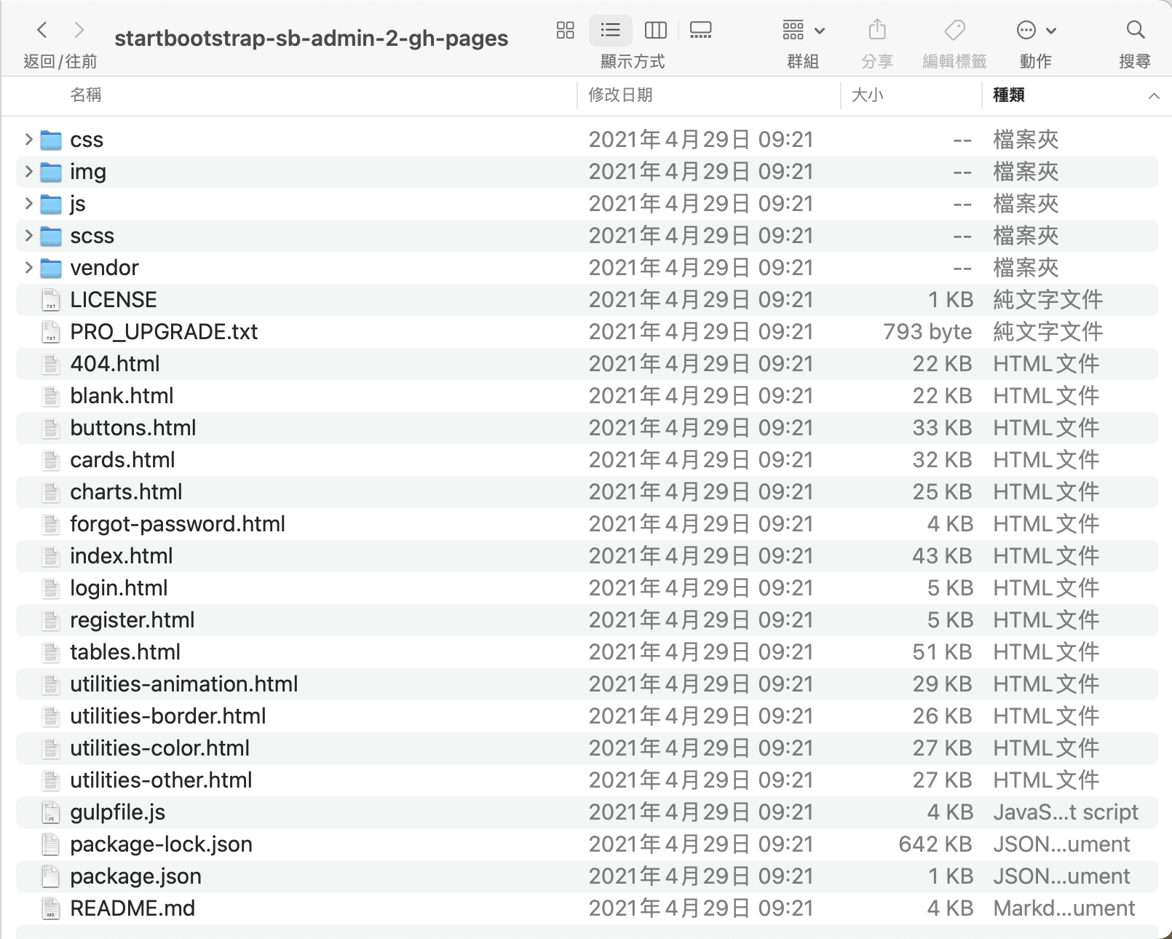Switch to icon grid view
This screenshot has height=939, width=1172.
click(x=565, y=31)
